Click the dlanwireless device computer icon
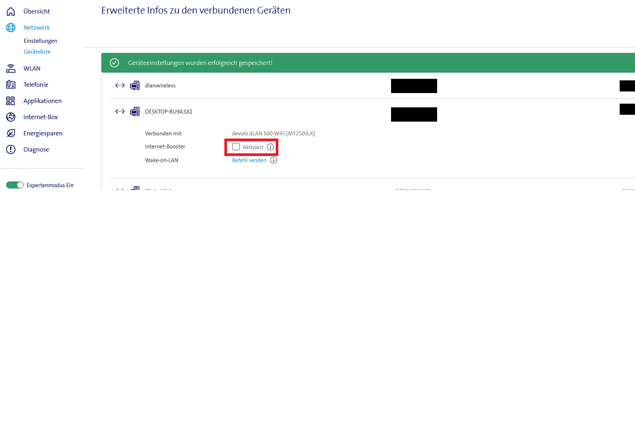 tap(135, 86)
